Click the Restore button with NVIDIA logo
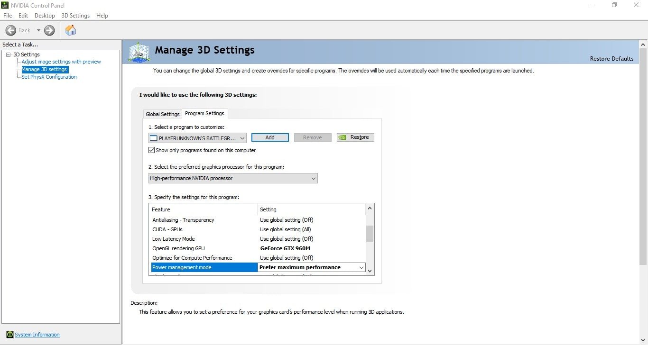Image resolution: width=648 pixels, height=345 pixels. [355, 137]
